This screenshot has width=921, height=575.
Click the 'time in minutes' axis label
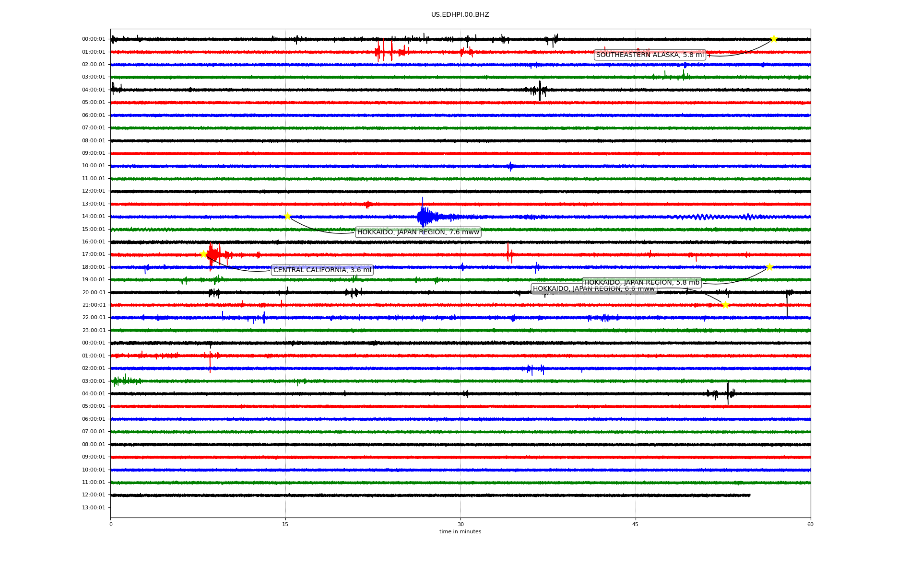point(460,532)
